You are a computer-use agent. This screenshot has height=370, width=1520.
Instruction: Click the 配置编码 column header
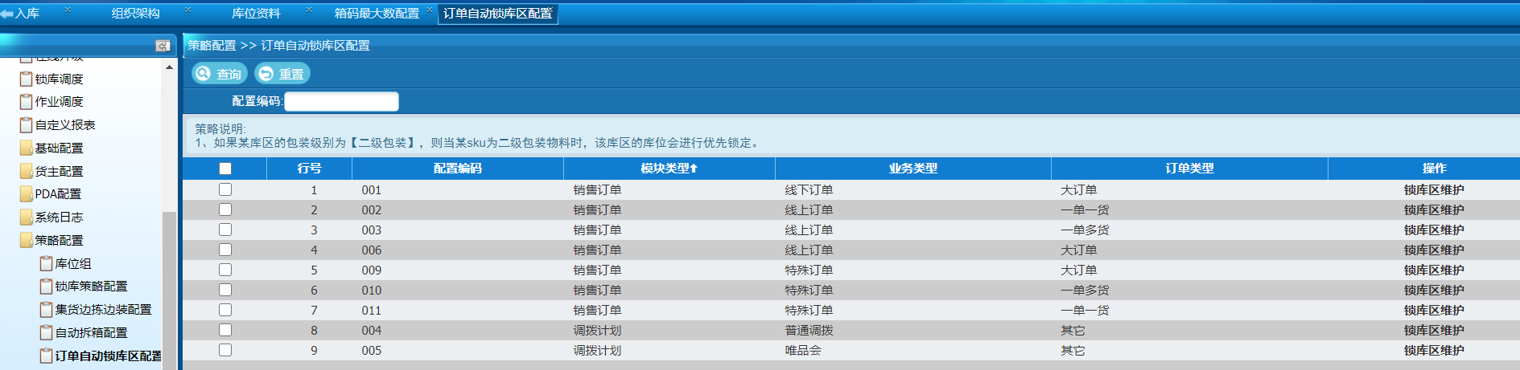click(x=458, y=169)
